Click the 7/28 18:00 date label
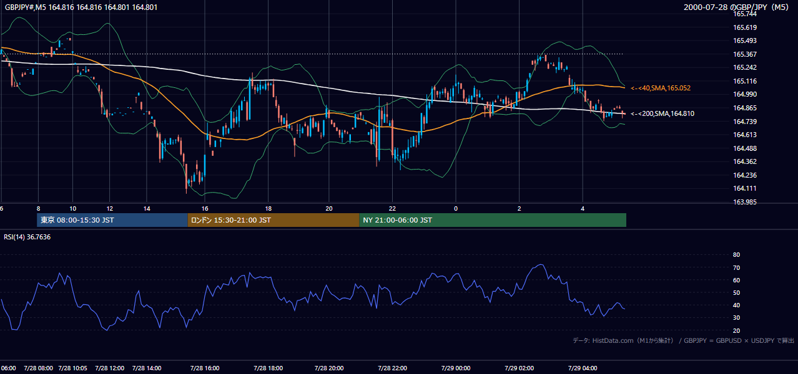The height and width of the screenshot is (374, 798). click(x=268, y=368)
